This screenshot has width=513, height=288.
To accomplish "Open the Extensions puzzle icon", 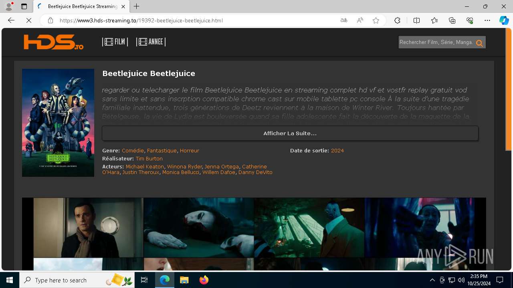I will [x=397, y=20].
